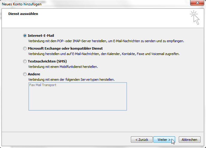Click the Andere label text

click(34, 74)
